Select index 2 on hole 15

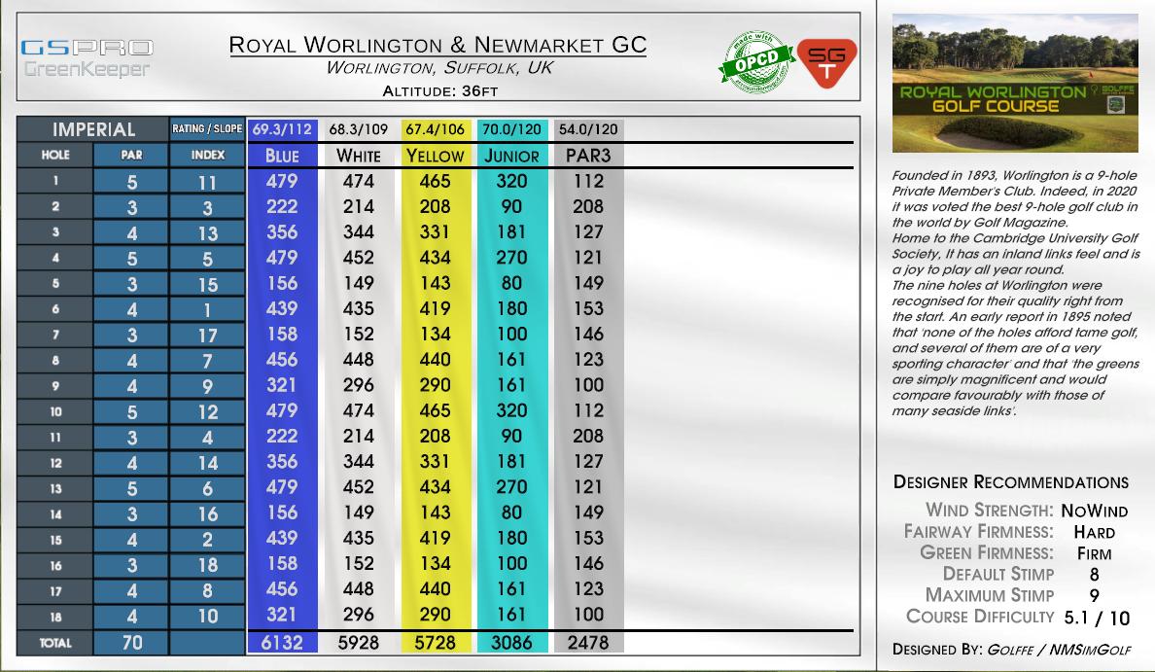click(x=208, y=540)
